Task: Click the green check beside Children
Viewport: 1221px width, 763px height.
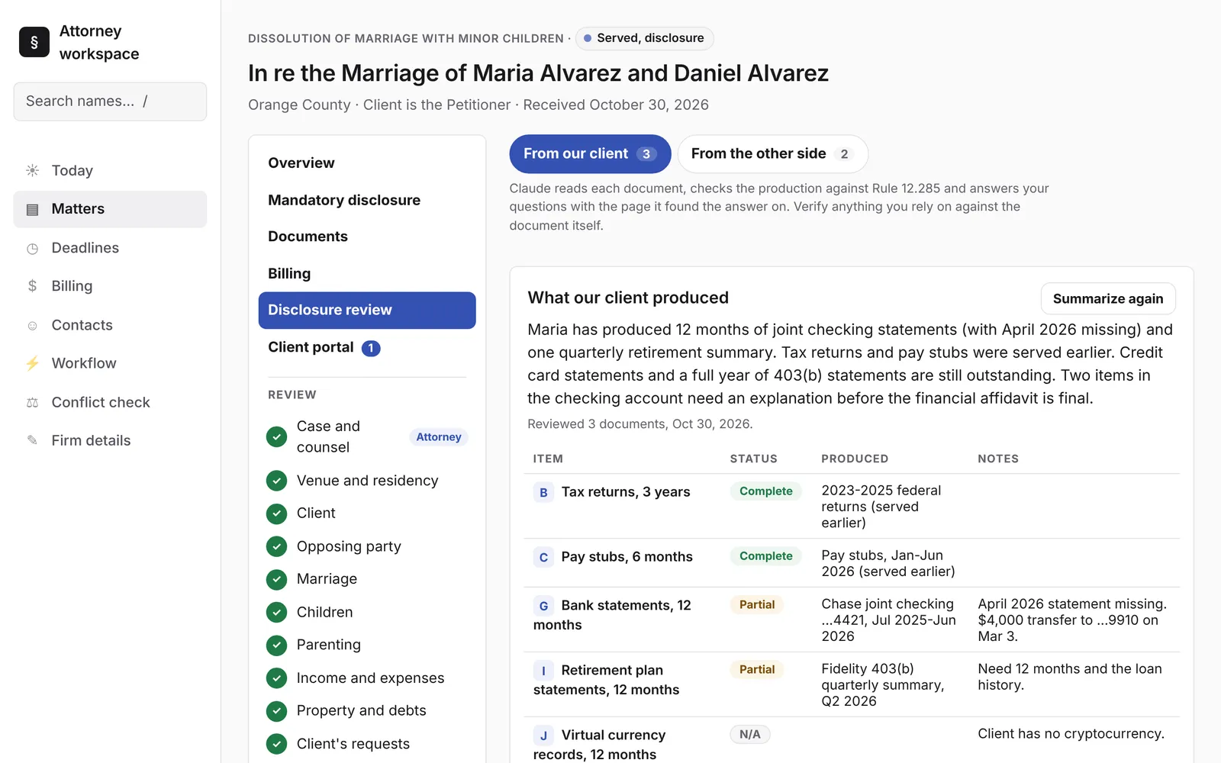Action: tap(276, 612)
